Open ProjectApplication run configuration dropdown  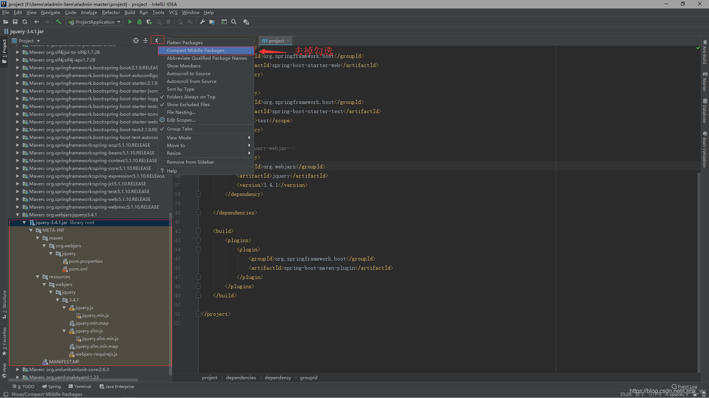click(x=95, y=22)
